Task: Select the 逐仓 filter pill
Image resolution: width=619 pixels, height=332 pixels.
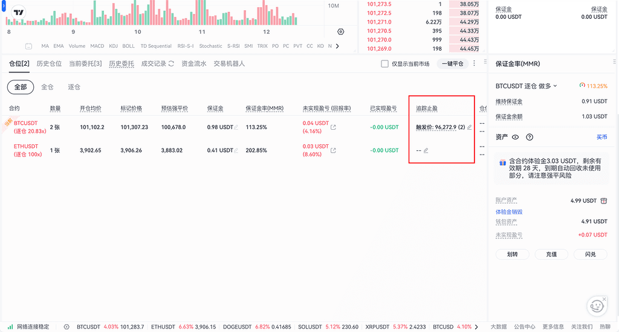Action: click(x=74, y=87)
